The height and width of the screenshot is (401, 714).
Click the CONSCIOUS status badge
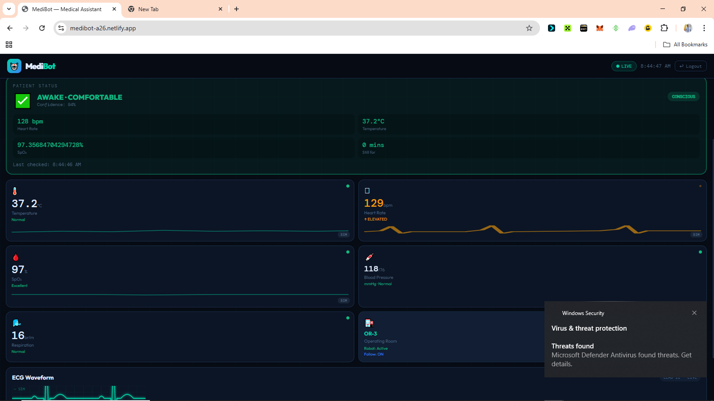coord(684,97)
